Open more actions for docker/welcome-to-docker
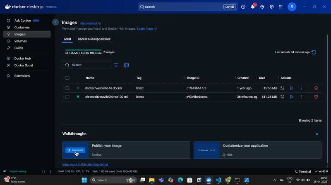This screenshot has width=331, height=185. click(301, 88)
